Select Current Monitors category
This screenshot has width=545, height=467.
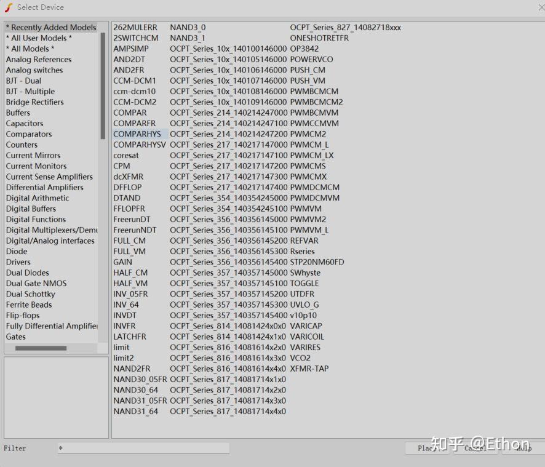[36, 166]
